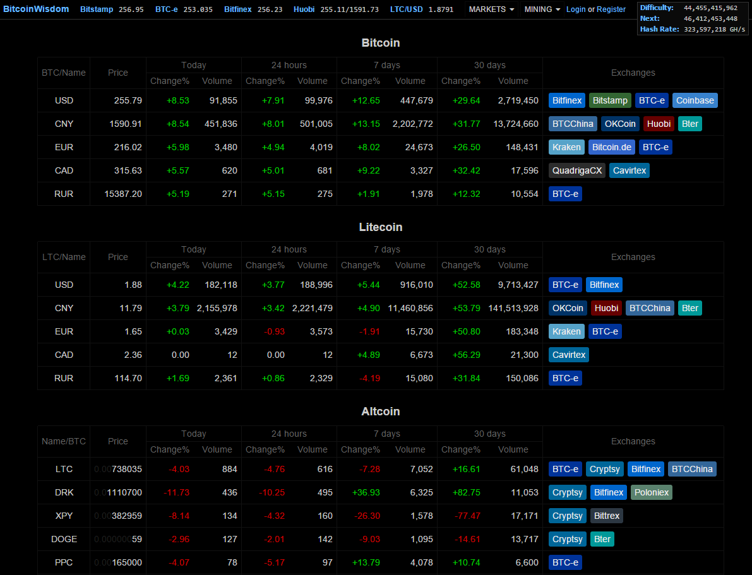Open BTC-e exchange in Bitcoin EUR row

pyautogui.click(x=655, y=147)
